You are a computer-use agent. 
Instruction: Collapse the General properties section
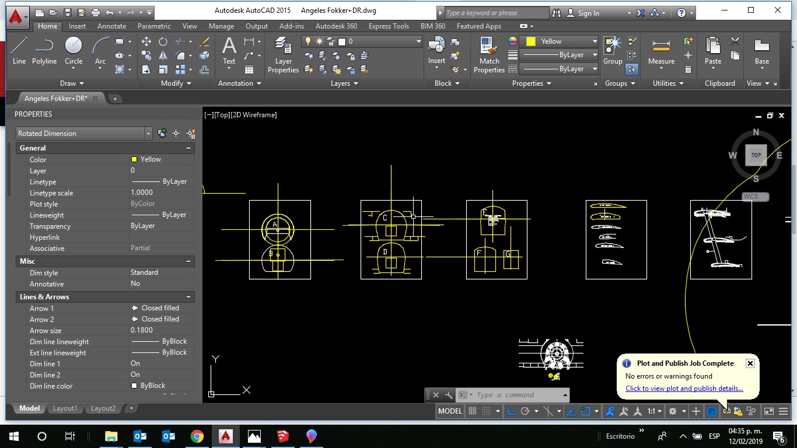tap(188, 148)
